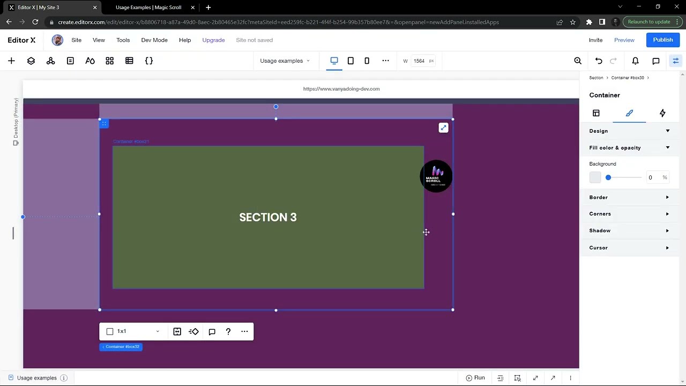
Task: Open the Code curly braces icon
Action: pyautogui.click(x=149, y=61)
